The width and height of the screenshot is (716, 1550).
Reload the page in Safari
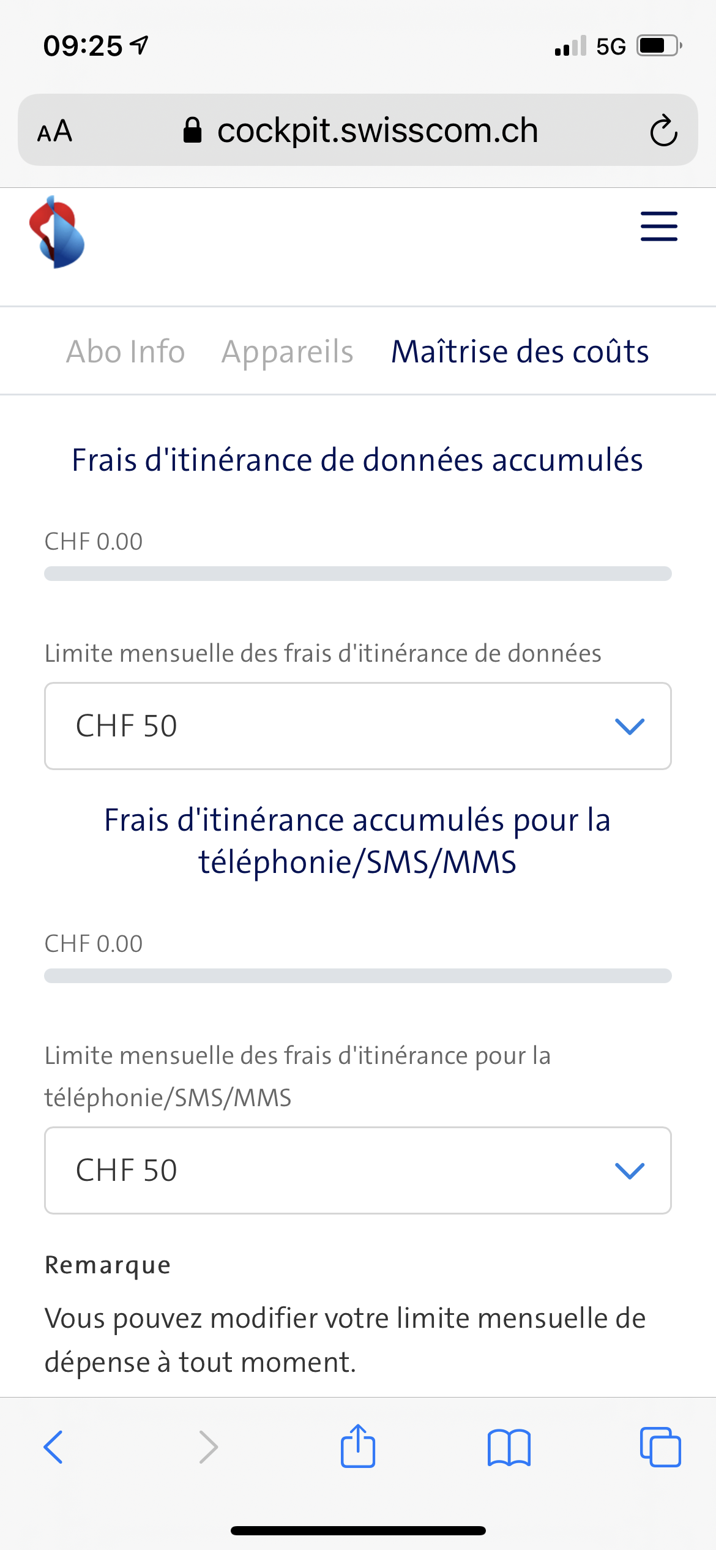click(x=663, y=130)
